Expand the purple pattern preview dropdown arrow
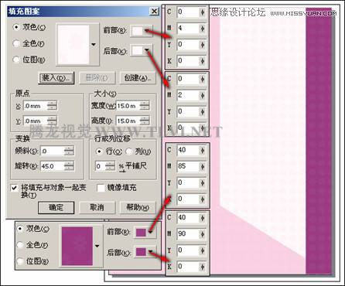345x286 pixels. pyautogui.click(x=97, y=246)
